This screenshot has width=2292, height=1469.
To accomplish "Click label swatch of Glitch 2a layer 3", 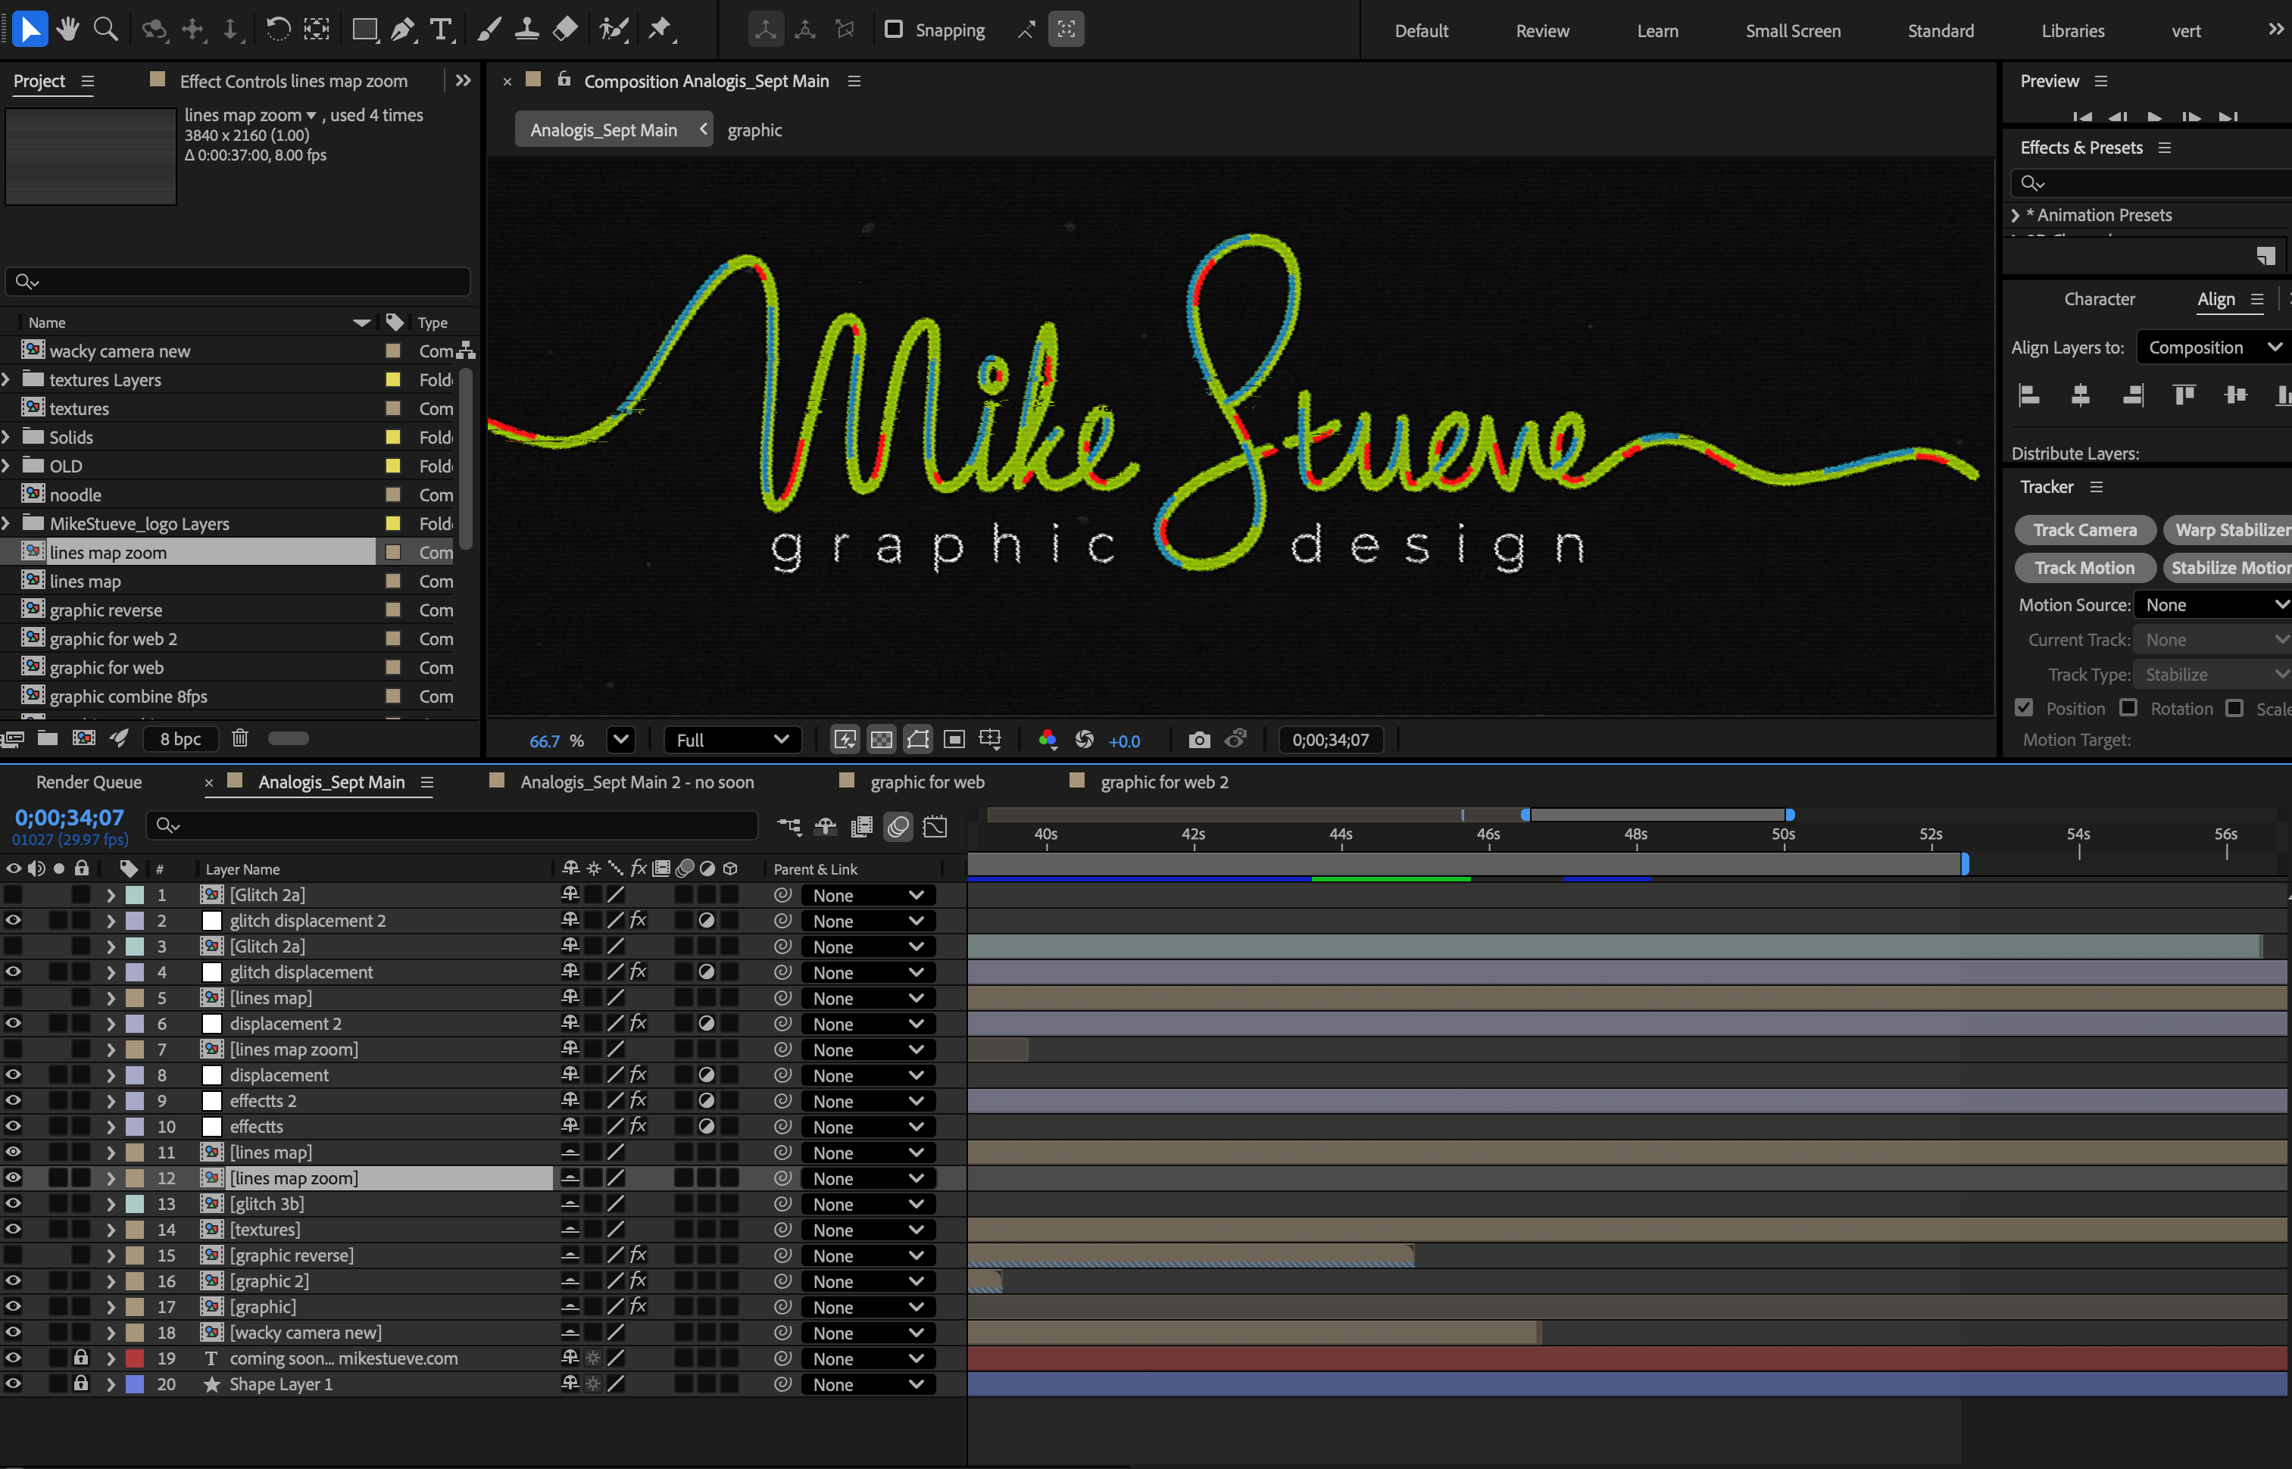I will pyautogui.click(x=136, y=947).
